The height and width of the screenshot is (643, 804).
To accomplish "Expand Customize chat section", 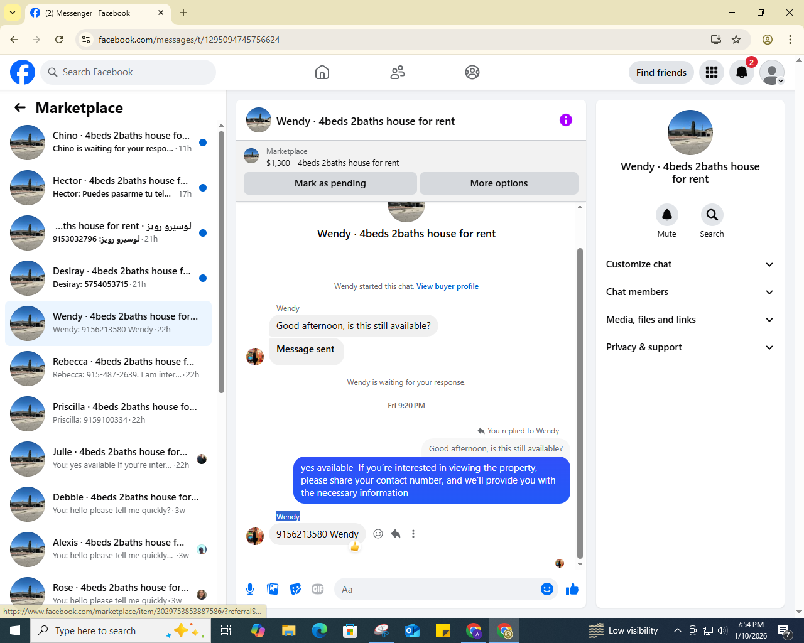I will point(690,264).
